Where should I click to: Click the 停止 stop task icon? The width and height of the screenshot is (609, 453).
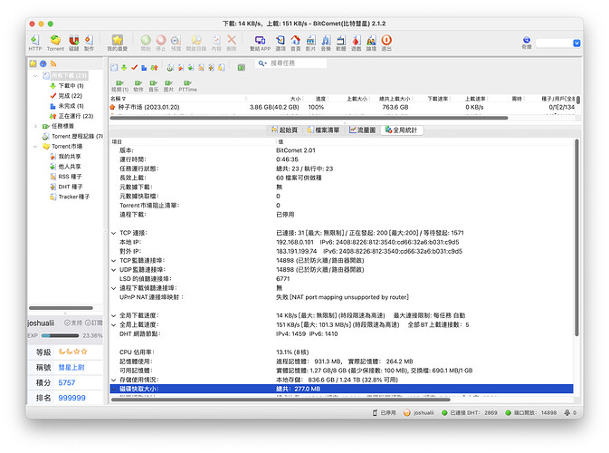161,43
